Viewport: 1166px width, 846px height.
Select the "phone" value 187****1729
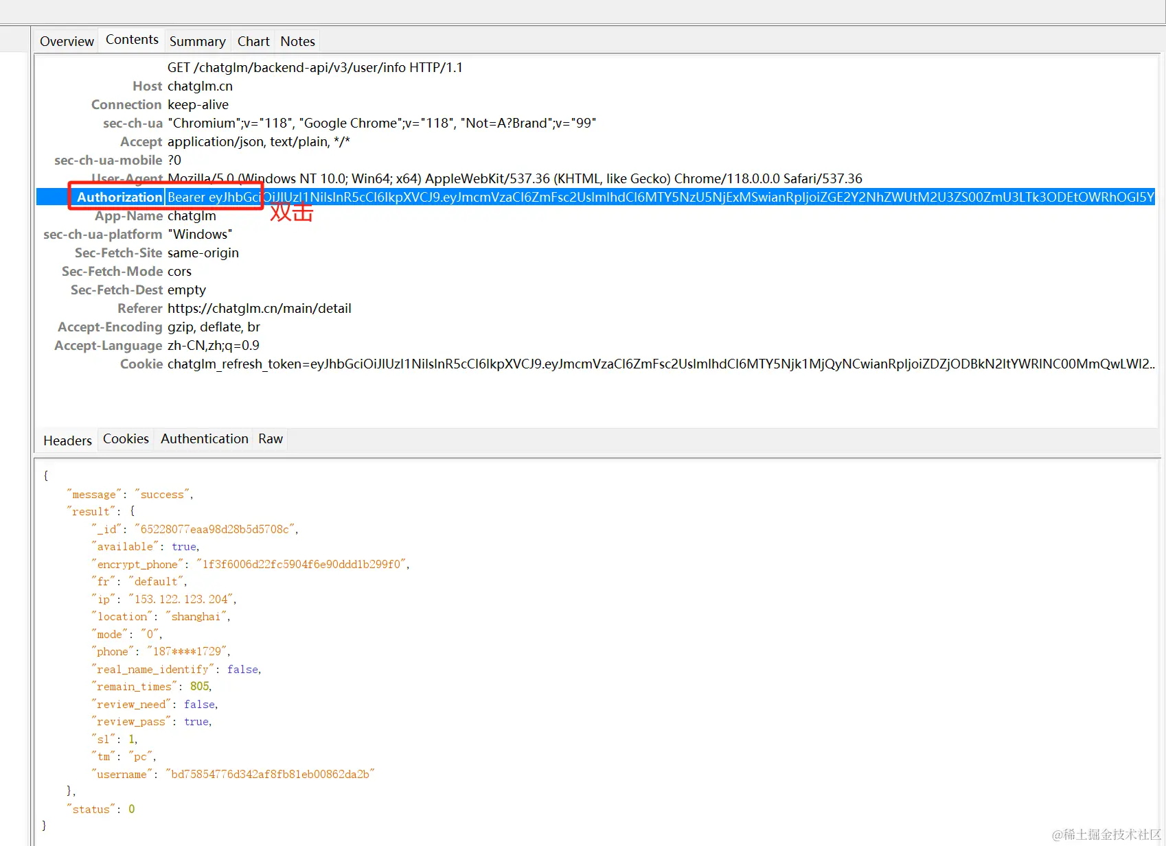coord(187,651)
